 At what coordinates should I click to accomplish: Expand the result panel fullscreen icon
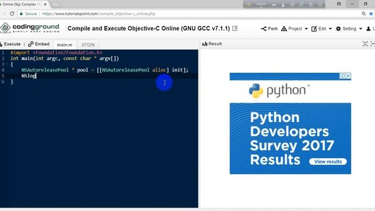pyautogui.click(x=365, y=44)
